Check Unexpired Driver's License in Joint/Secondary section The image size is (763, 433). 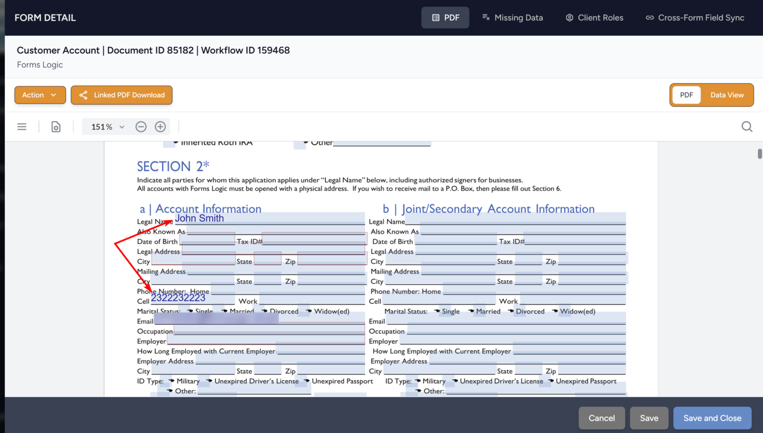coord(455,381)
